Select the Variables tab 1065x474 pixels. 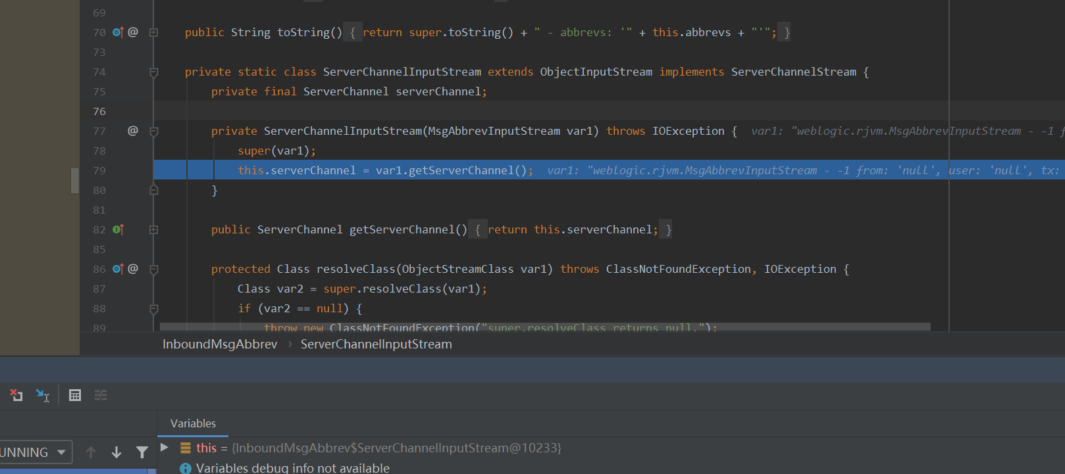[193, 423]
